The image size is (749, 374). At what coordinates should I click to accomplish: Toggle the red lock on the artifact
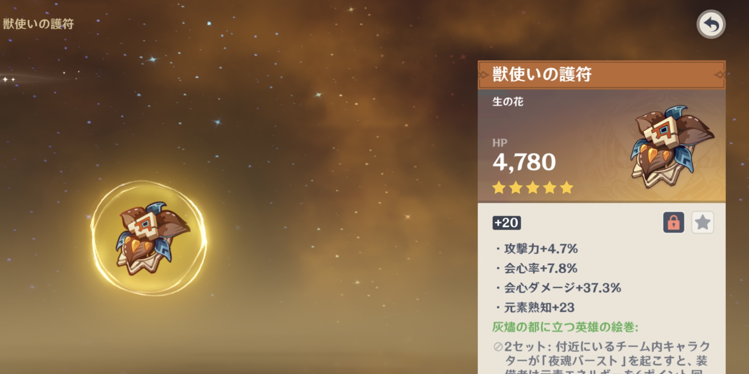pyautogui.click(x=673, y=222)
